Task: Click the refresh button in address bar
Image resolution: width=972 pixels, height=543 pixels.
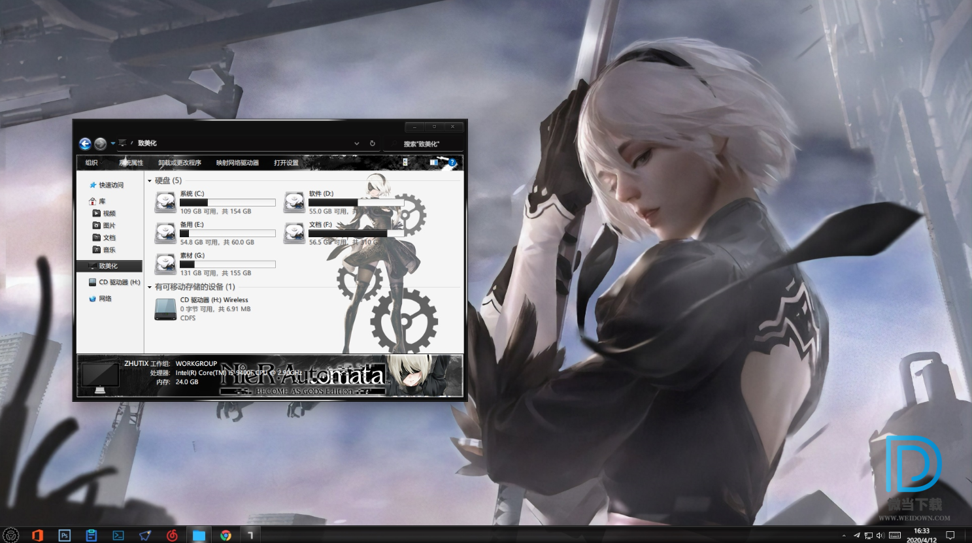Action: 373,143
